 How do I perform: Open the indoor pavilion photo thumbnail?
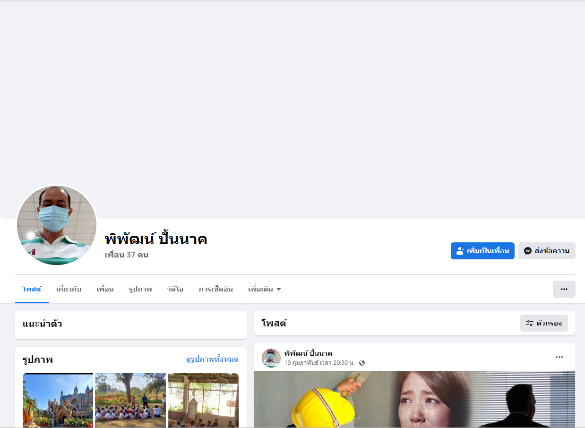203,401
